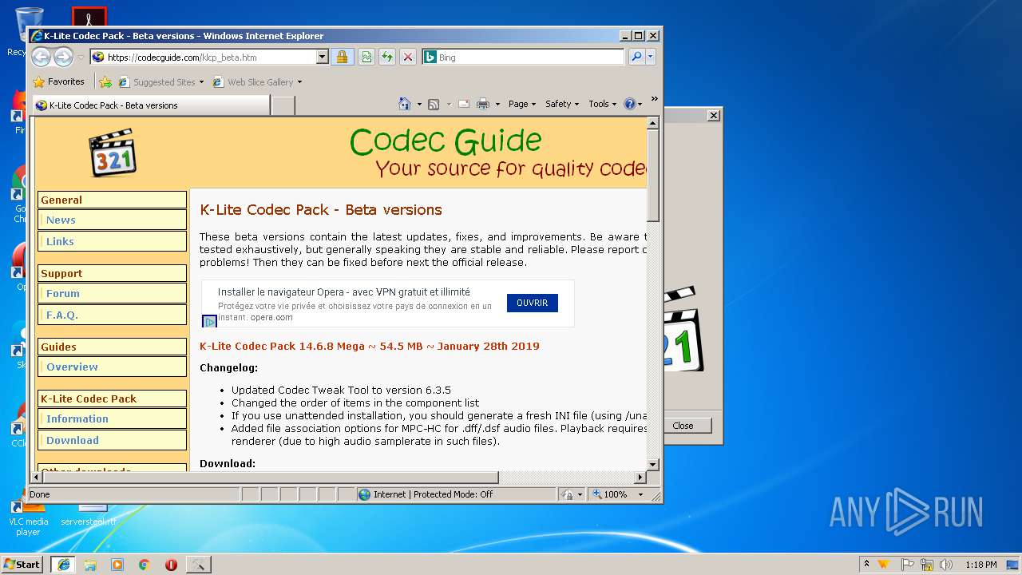Click the Compatibility View icon
Image resolution: width=1022 pixels, height=575 pixels.
(x=366, y=57)
